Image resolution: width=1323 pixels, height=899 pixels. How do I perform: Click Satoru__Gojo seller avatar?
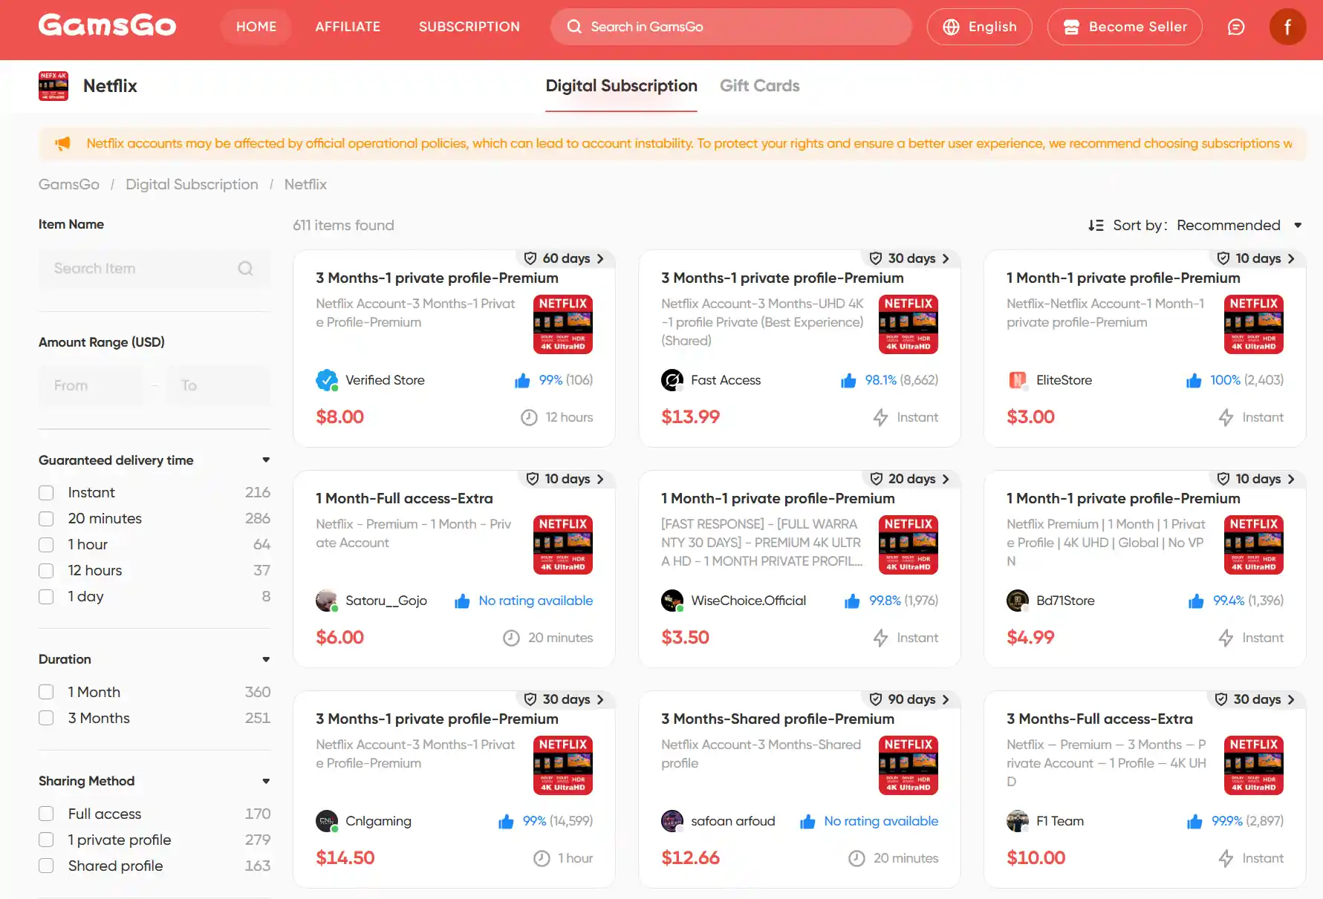click(327, 601)
